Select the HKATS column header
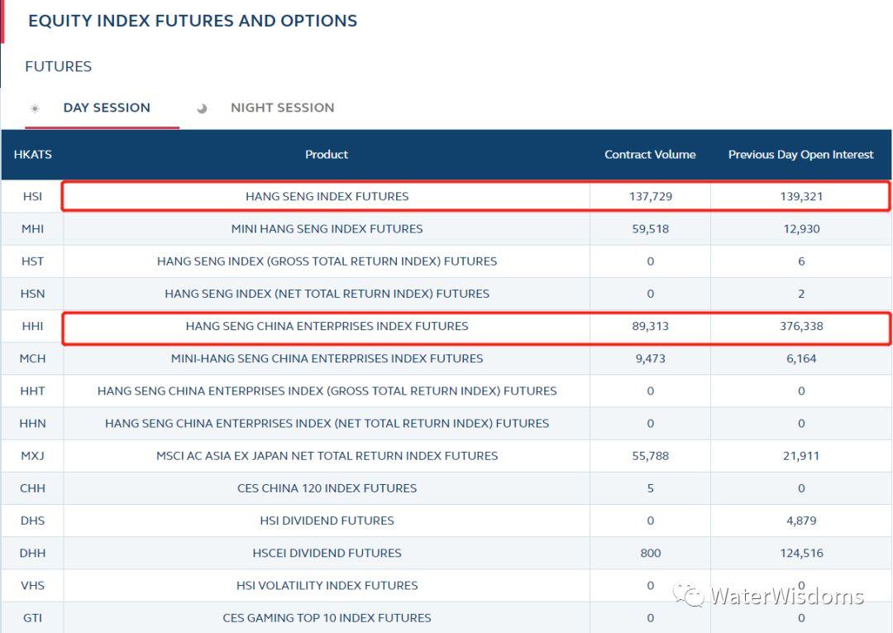The height and width of the screenshot is (633, 893). tap(32, 155)
